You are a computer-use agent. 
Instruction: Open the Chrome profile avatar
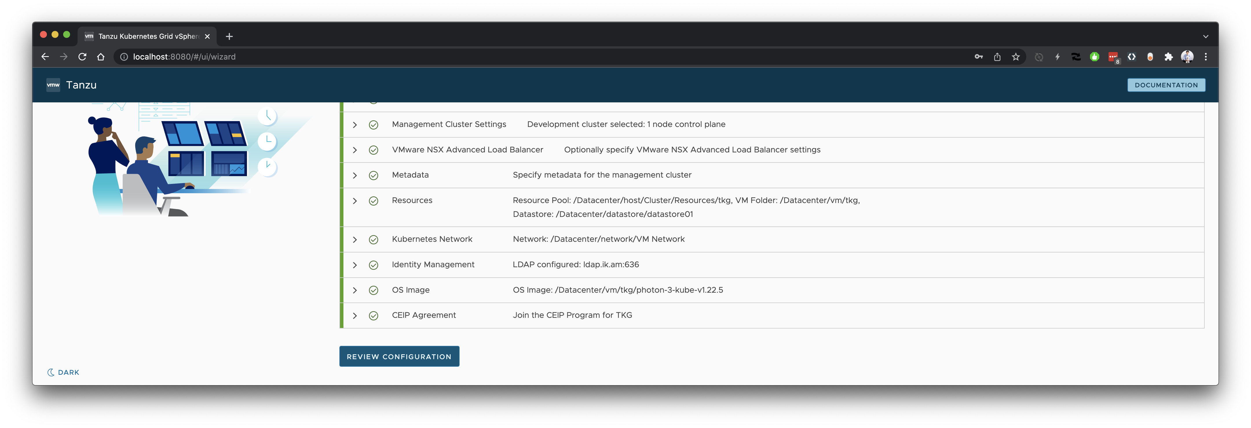pos(1187,57)
